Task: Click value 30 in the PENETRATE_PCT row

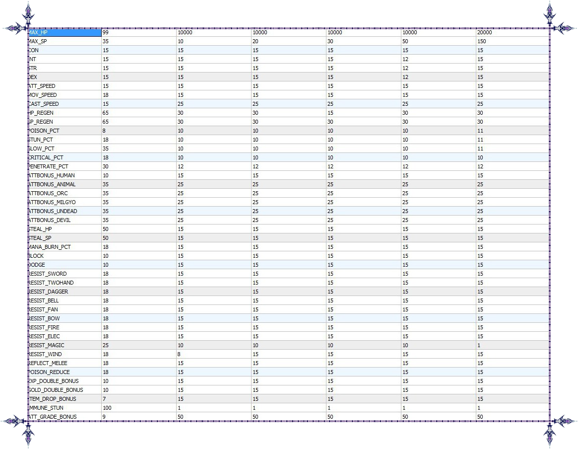Action: tap(105, 166)
